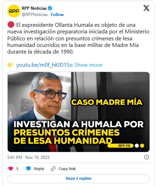Open the RPP yellow profile avatar
161x186 pixels.
click(x=14, y=11)
